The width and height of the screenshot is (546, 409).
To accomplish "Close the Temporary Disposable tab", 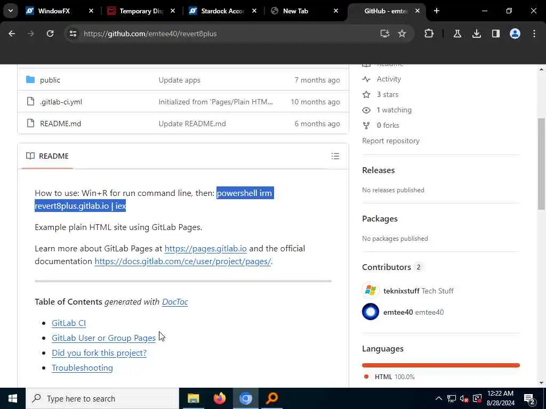I will tap(173, 11).
